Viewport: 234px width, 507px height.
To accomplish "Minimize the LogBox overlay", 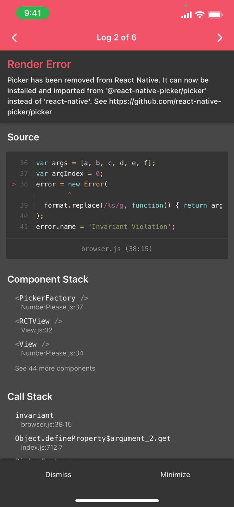I will (175, 474).
